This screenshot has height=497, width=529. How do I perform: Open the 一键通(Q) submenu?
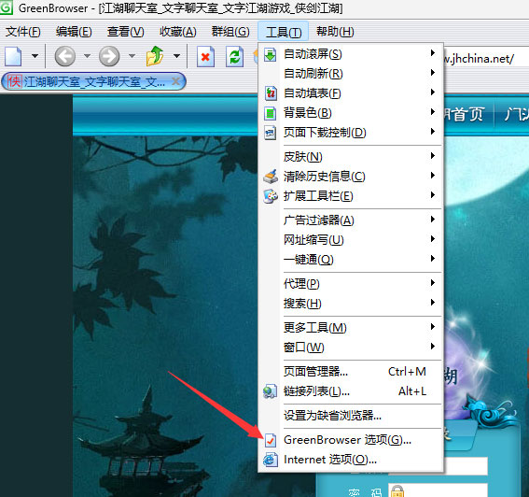pyautogui.click(x=351, y=259)
